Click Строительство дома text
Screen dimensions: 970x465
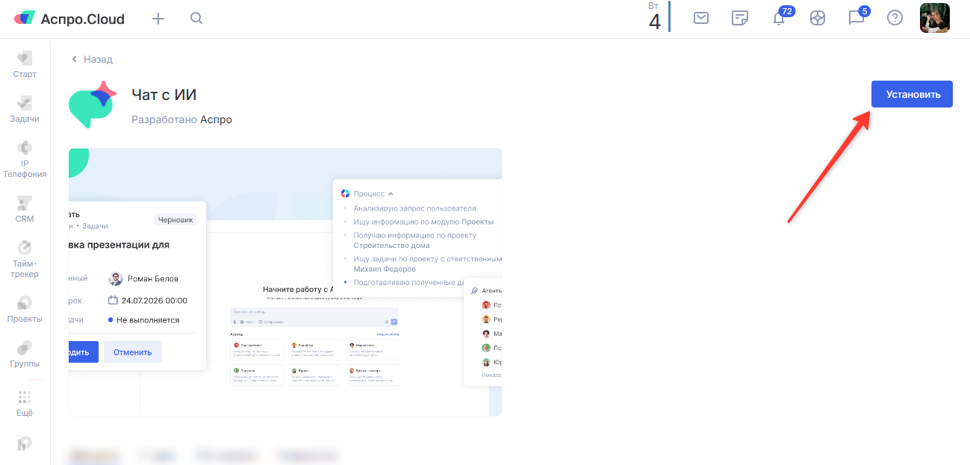point(392,245)
